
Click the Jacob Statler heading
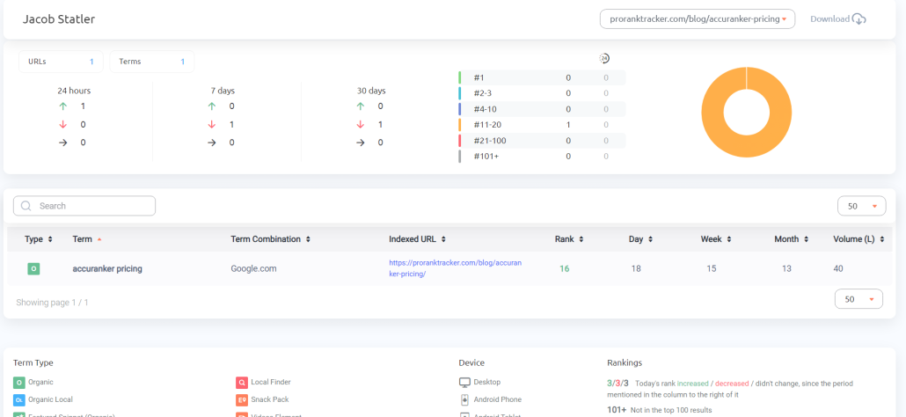tap(59, 19)
